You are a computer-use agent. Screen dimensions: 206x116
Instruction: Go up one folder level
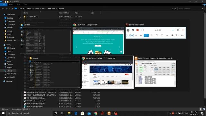tap(13, 9)
